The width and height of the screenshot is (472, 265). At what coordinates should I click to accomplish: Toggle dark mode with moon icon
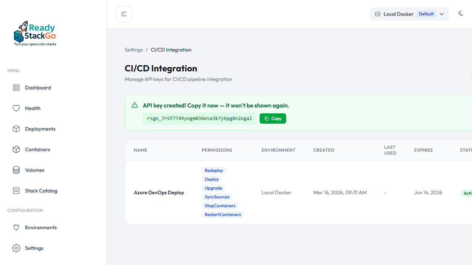pos(461,14)
